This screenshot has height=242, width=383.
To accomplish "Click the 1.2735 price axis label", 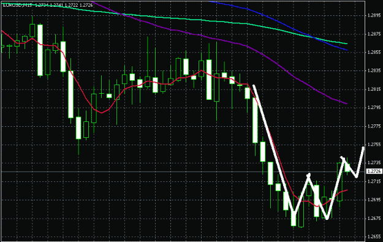I will 374,162.
